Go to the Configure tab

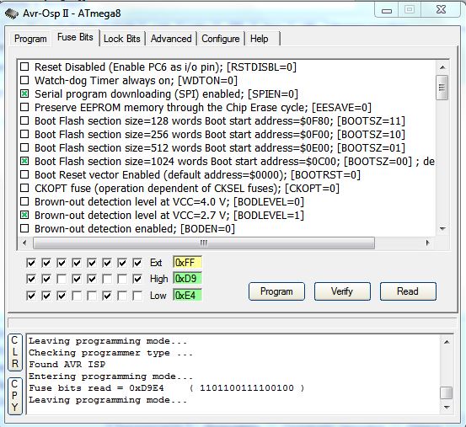coord(221,39)
